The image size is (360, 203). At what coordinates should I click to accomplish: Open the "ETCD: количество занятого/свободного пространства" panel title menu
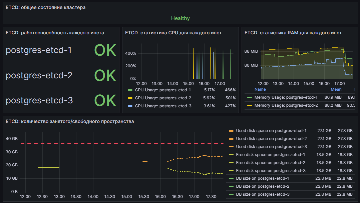click(70, 121)
